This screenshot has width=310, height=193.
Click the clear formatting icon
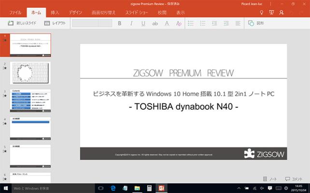[179, 24]
